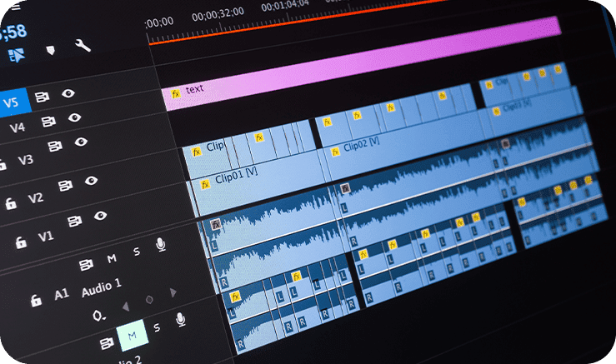Toggle sync lock on track V5
Image resolution: width=616 pixels, height=364 pixels.
click(x=42, y=97)
